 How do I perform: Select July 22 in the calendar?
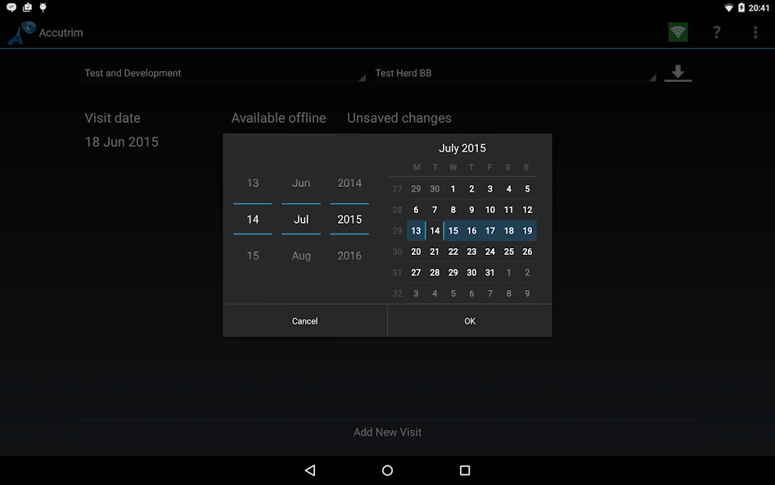pyautogui.click(x=453, y=252)
